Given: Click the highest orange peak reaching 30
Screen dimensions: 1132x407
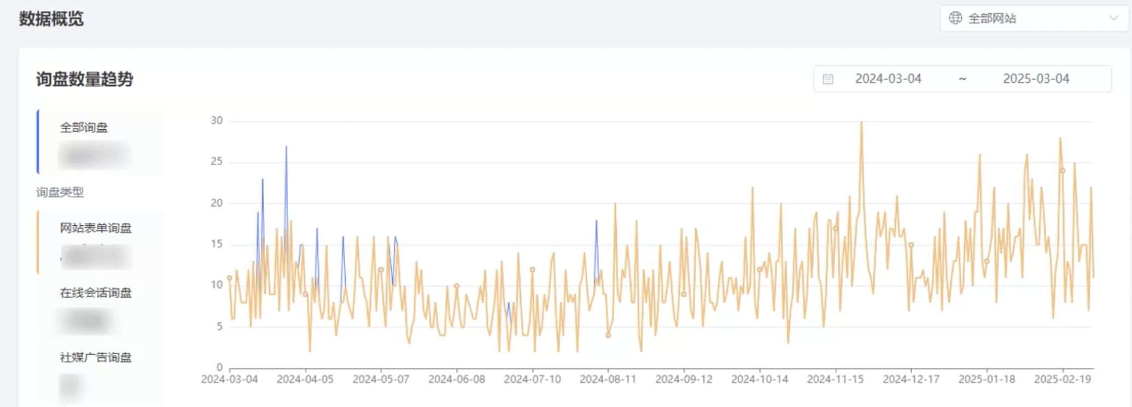Looking at the screenshot, I should point(861,122).
